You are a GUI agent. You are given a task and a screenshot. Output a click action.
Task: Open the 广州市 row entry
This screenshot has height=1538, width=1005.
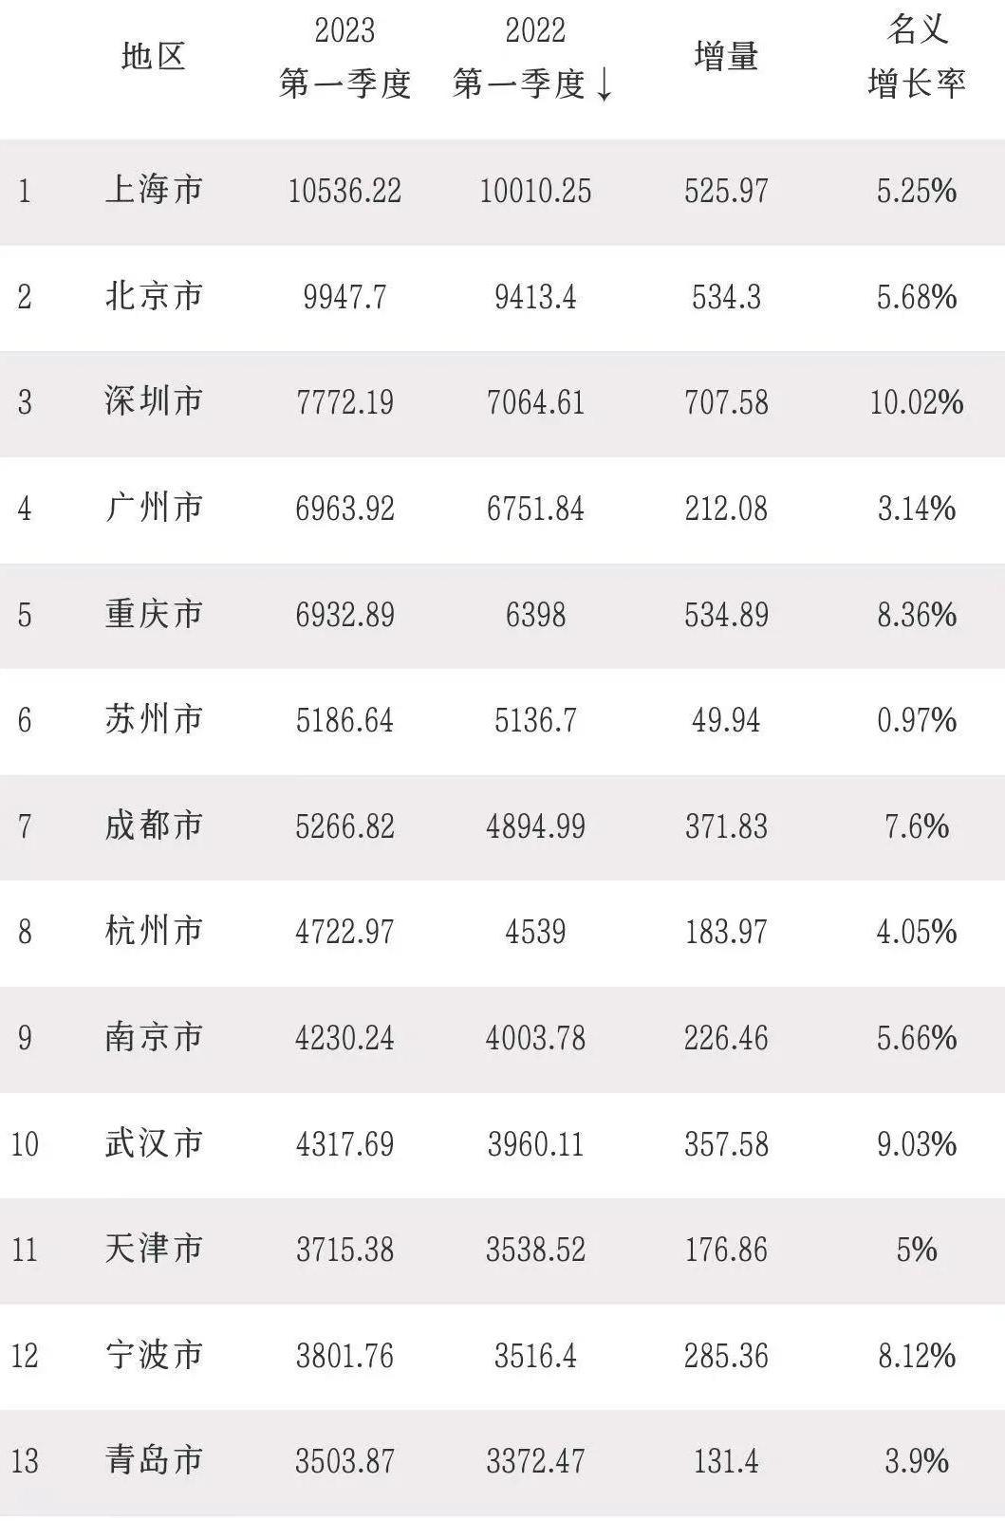(x=154, y=509)
